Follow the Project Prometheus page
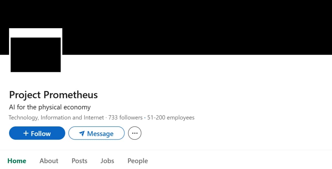Image resolution: width=332 pixels, height=169 pixels. coord(37,133)
